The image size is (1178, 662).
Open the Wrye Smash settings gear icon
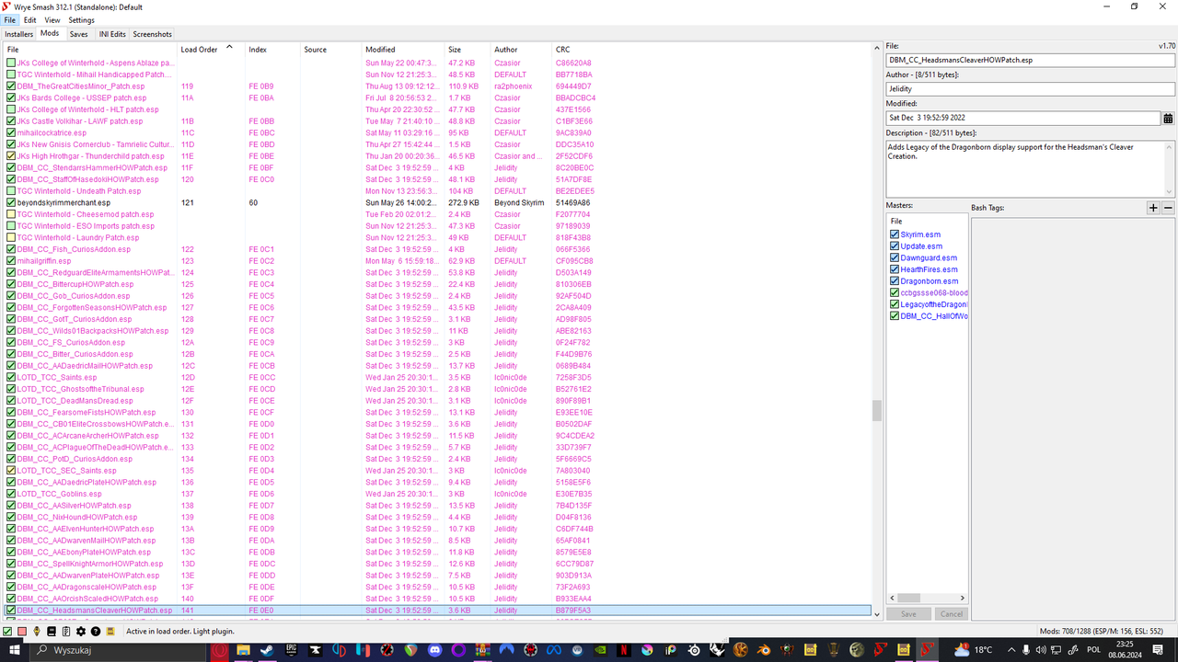[79, 632]
